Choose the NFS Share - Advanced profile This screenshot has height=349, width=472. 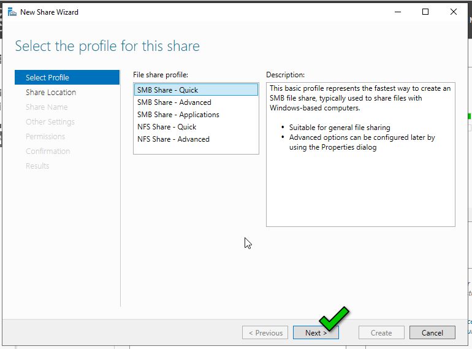point(173,139)
